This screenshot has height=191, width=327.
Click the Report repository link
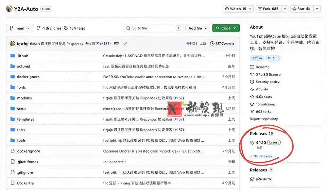click(x=264, y=119)
